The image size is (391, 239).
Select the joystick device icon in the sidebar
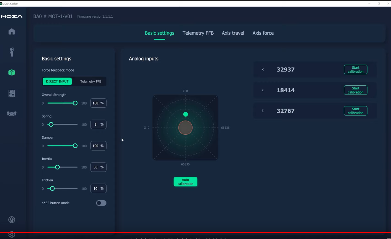[11, 52]
